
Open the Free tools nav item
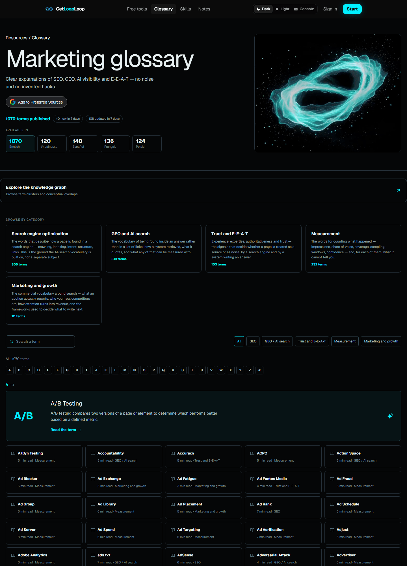pyautogui.click(x=137, y=9)
